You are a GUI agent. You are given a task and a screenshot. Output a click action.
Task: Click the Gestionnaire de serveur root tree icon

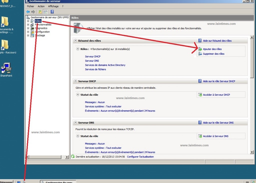pyautogui.click(x=28, y=17)
